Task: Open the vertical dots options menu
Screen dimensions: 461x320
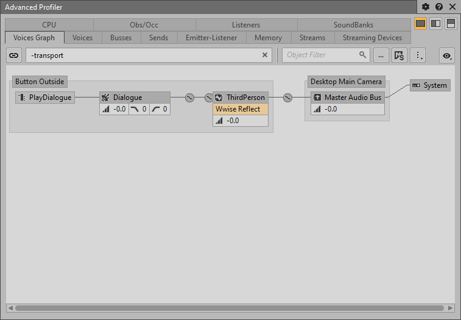Action: pyautogui.click(x=418, y=55)
